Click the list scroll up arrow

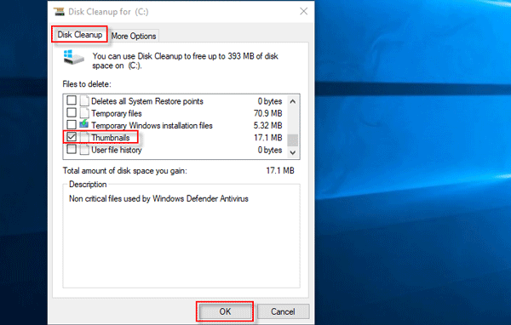pyautogui.click(x=293, y=101)
